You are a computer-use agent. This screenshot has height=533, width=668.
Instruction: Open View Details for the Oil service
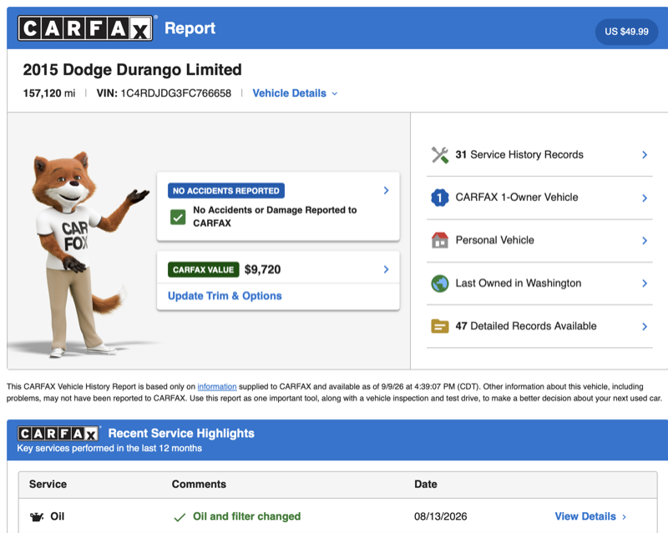coord(590,516)
